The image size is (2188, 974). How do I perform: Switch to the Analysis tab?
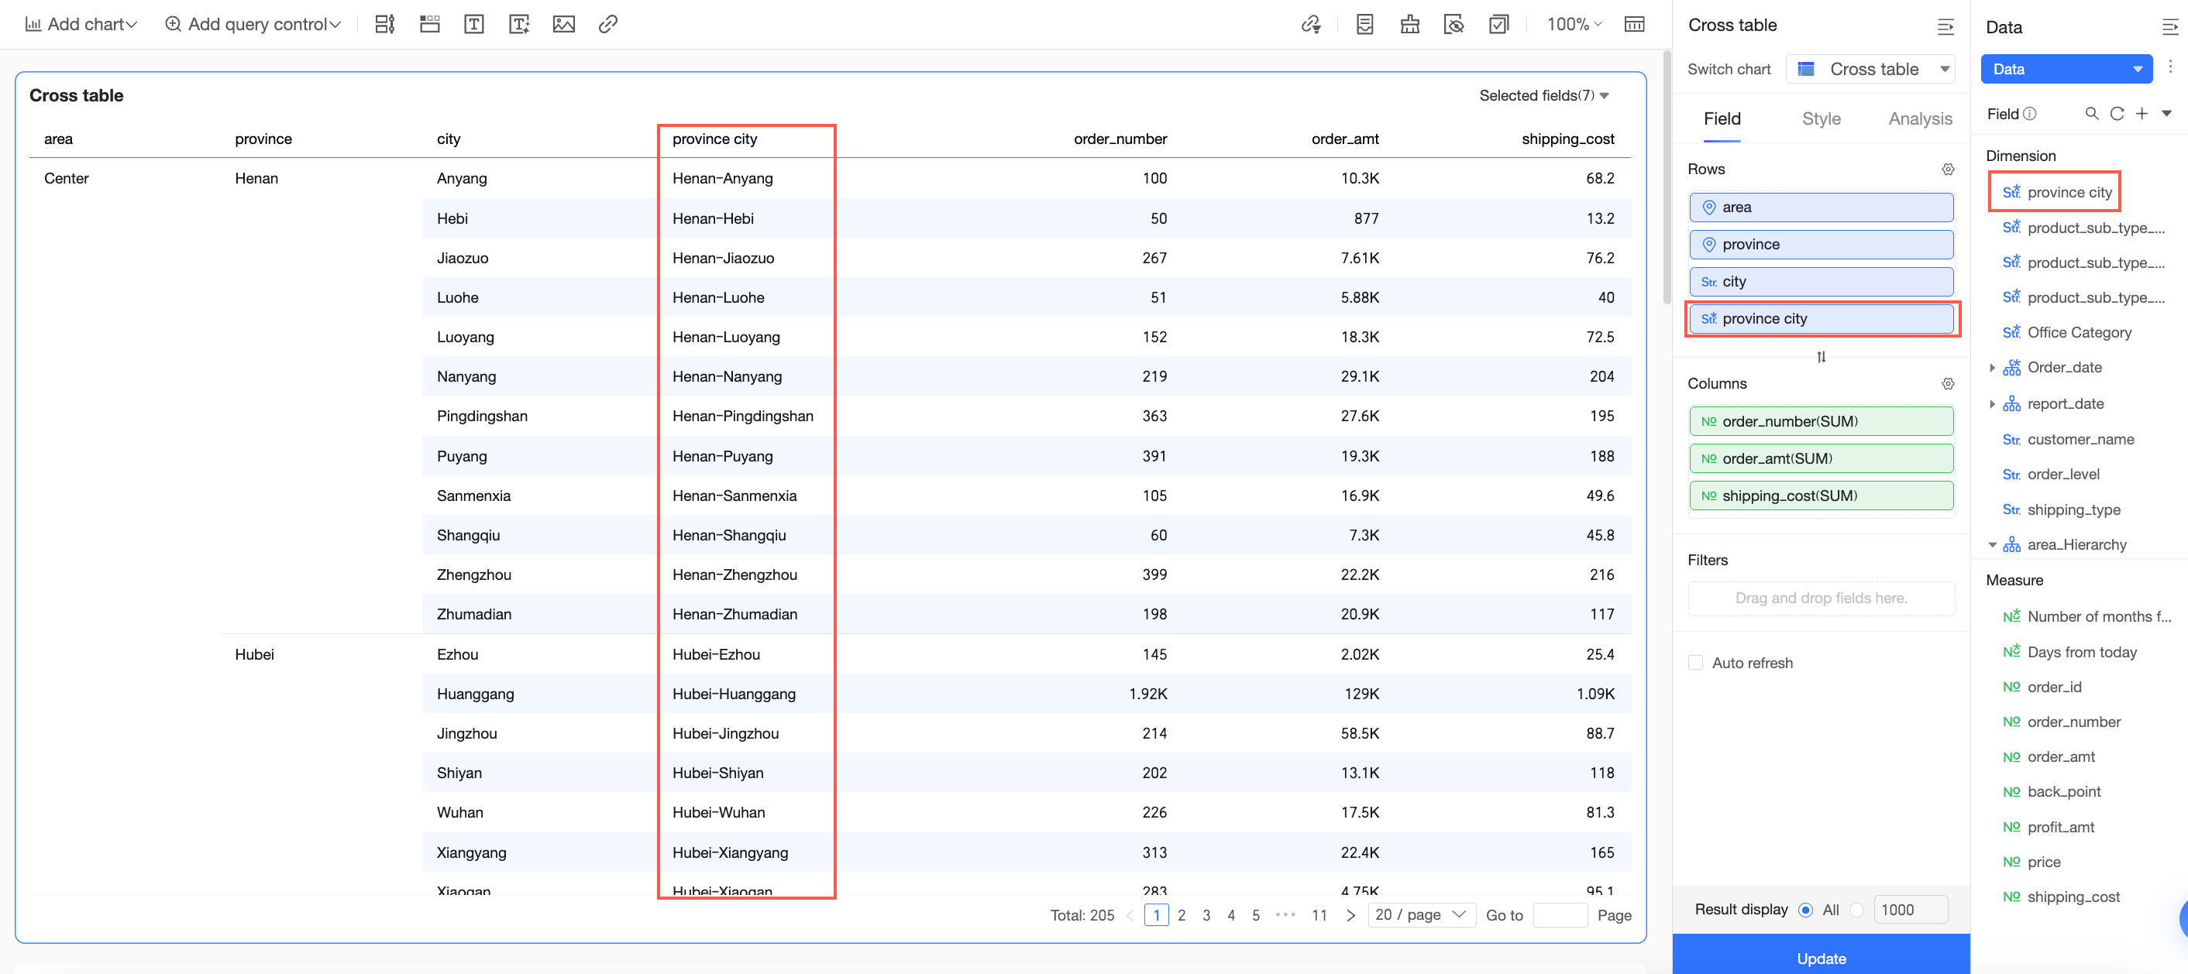(1920, 118)
